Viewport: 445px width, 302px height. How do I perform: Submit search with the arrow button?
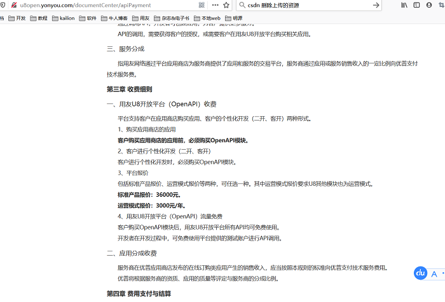(376, 5)
